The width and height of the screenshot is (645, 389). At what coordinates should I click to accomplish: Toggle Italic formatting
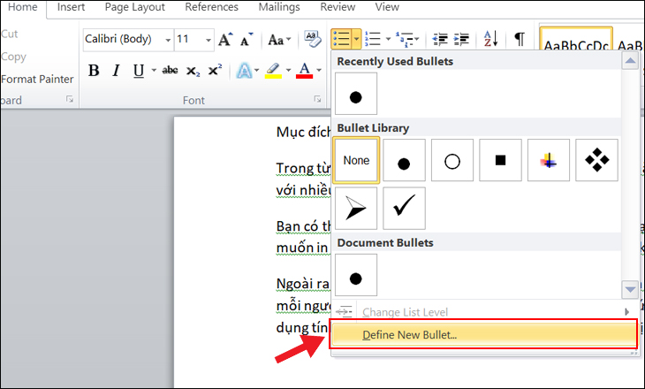click(x=117, y=71)
